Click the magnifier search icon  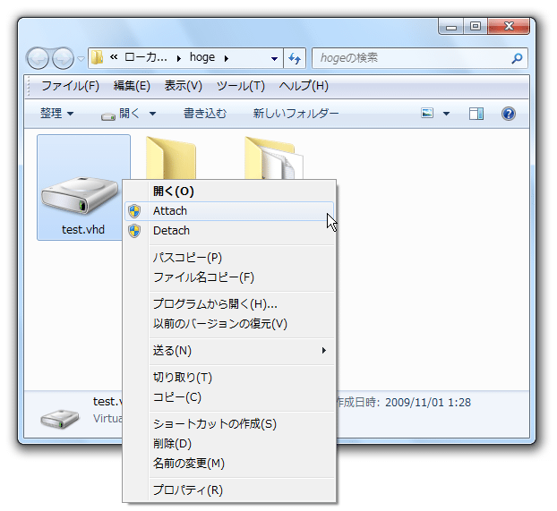pos(517,58)
